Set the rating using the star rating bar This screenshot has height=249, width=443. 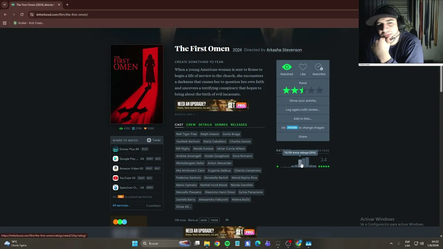pyautogui.click(x=303, y=91)
